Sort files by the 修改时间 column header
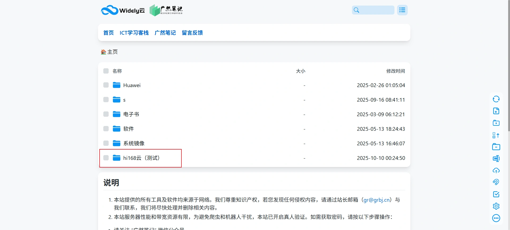 click(395, 71)
